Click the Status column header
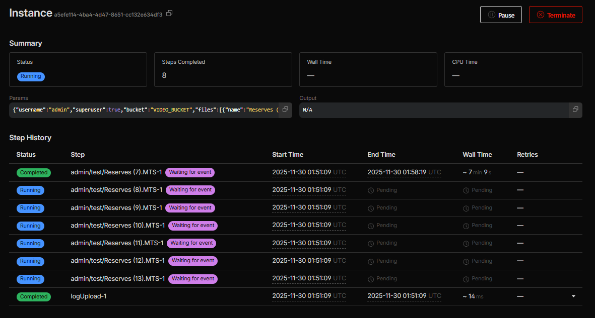 pos(26,154)
